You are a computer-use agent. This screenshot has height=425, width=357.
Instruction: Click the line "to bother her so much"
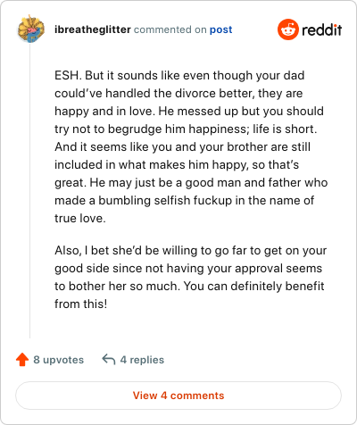coord(189,286)
